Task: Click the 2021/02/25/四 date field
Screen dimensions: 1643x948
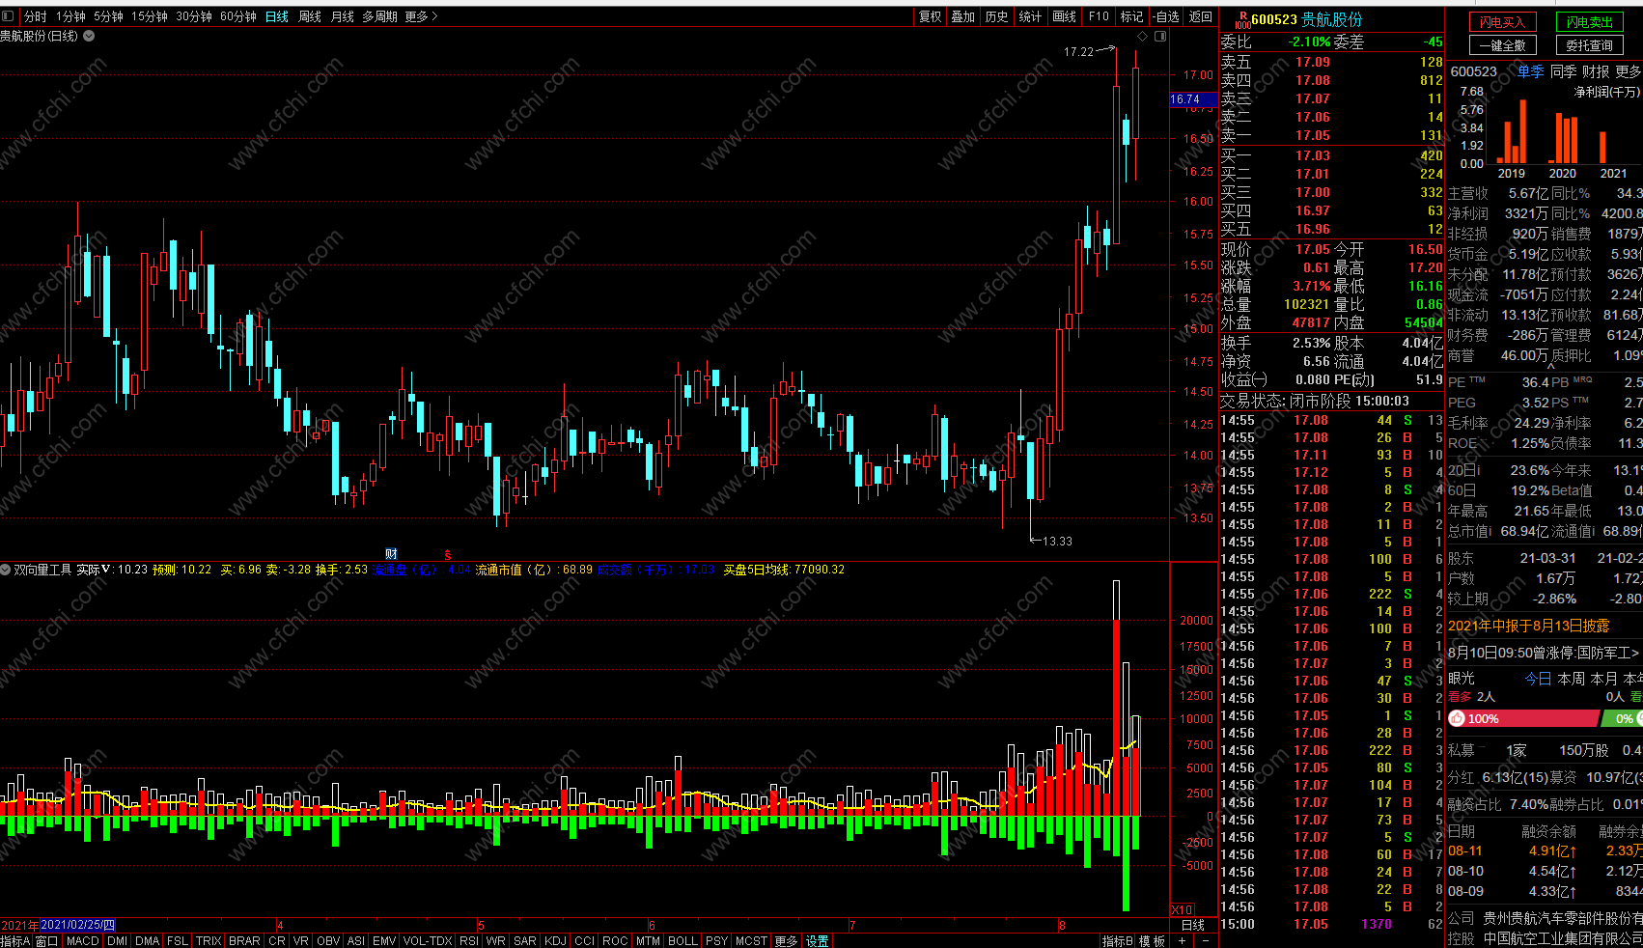Action: [78, 925]
